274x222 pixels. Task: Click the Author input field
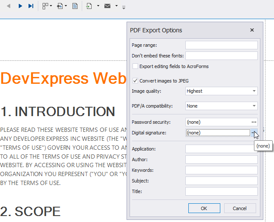pos(222,159)
